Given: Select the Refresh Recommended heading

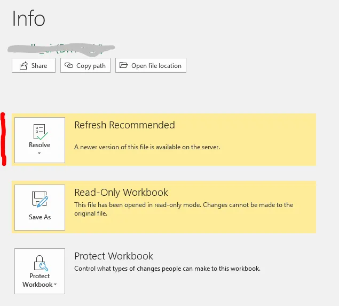Looking at the screenshot, I should point(124,125).
